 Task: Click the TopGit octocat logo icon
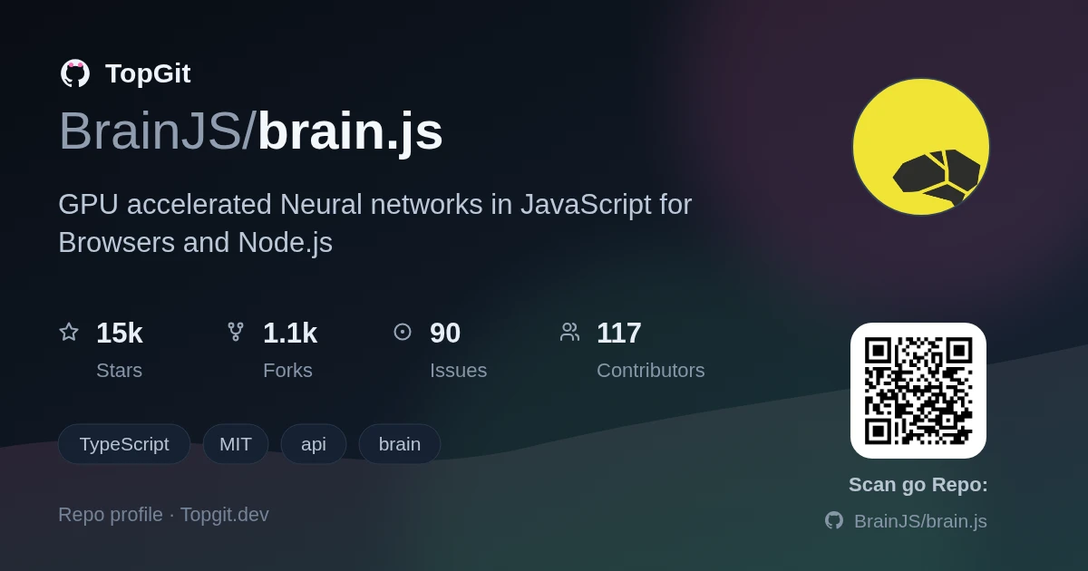point(75,73)
